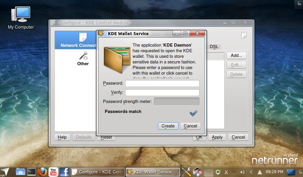Viewport: 303px width, 177px height.
Task: Expand hidden tray icons with the up arrow
Action: tap(260, 172)
